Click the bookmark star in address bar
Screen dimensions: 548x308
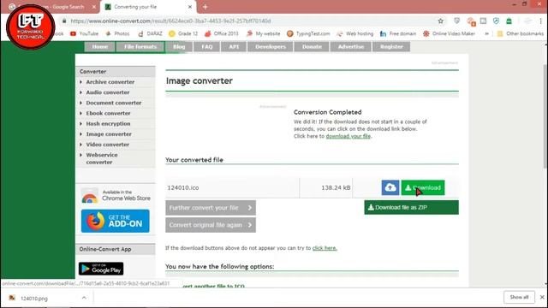[441, 21]
